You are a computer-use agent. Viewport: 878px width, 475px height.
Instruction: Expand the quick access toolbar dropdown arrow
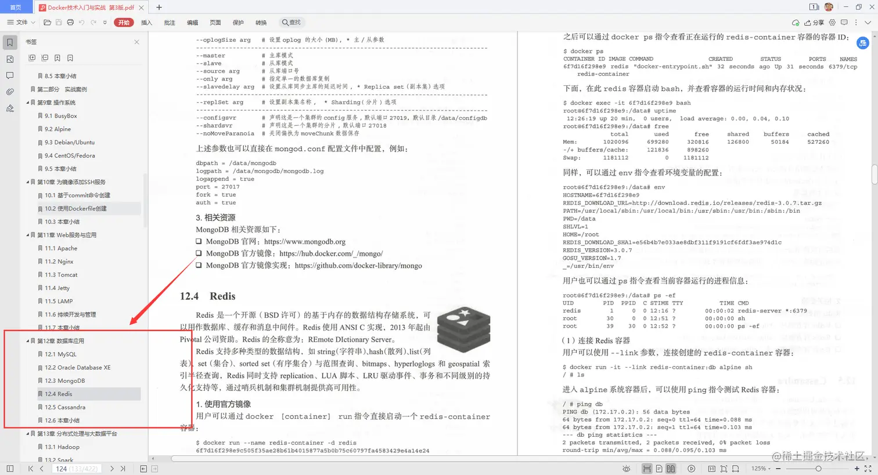pos(103,22)
